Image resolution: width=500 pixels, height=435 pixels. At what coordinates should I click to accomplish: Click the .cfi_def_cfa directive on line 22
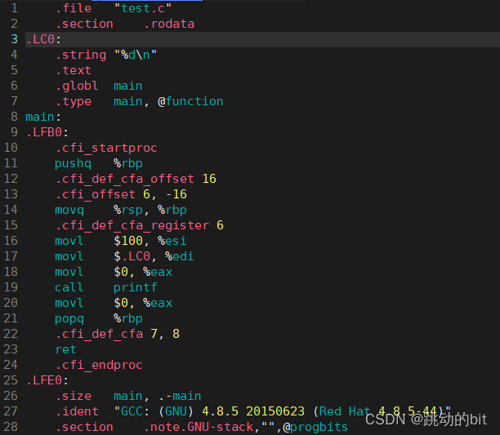99,334
